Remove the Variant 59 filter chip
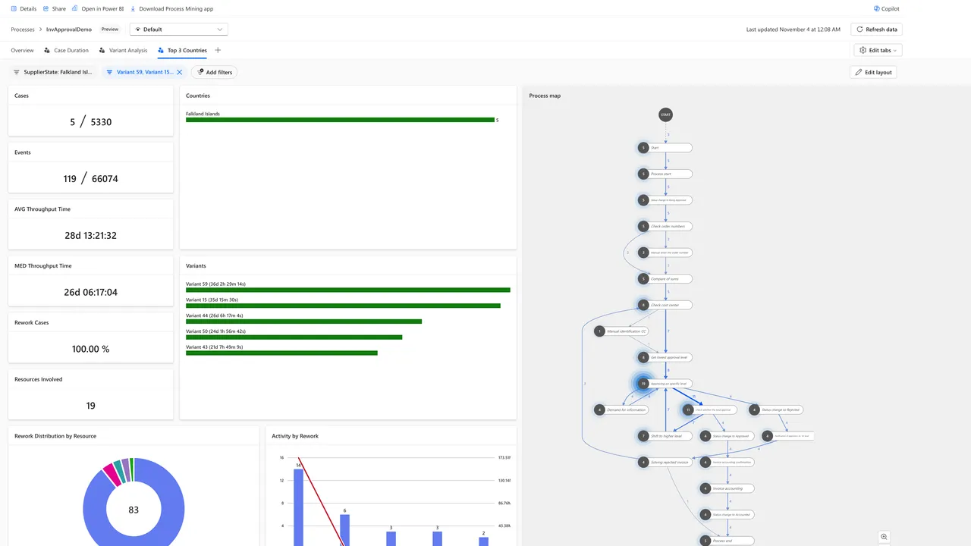The image size is (971, 546). (180, 72)
